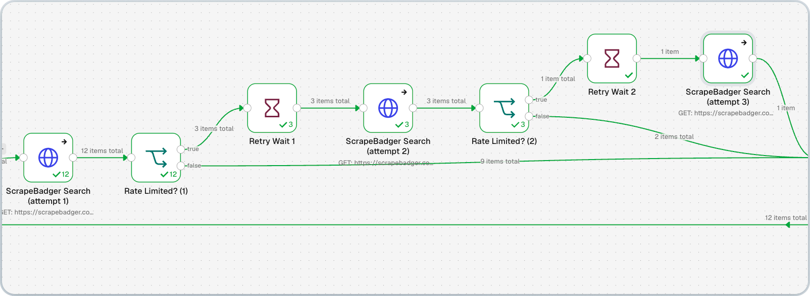The image size is (810, 296).
Task: Click the 'Retry Wait 1' node title
Action: pyautogui.click(x=272, y=141)
